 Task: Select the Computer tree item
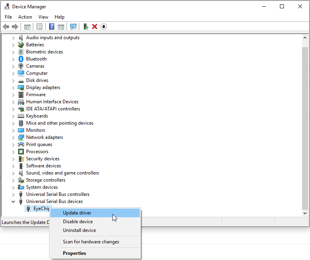click(x=37, y=73)
